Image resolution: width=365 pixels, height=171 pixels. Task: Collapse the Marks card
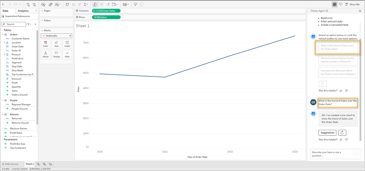click(x=42, y=30)
